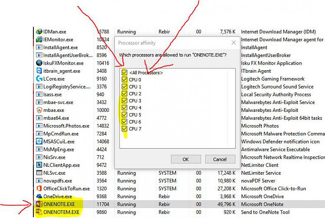Toggle the CPU 7 checkbox

tap(124, 129)
